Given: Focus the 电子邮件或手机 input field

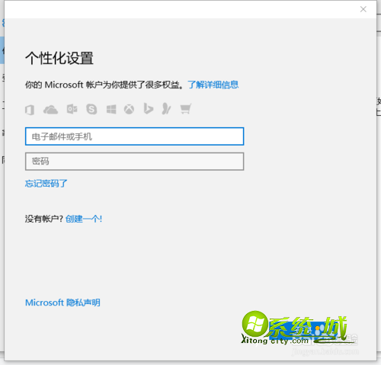Looking at the screenshot, I should pyautogui.click(x=134, y=136).
